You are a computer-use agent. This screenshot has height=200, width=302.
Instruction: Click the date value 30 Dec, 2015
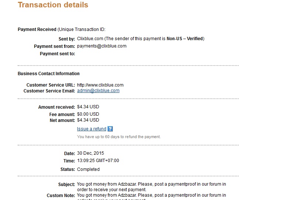pyautogui.click(x=90, y=153)
